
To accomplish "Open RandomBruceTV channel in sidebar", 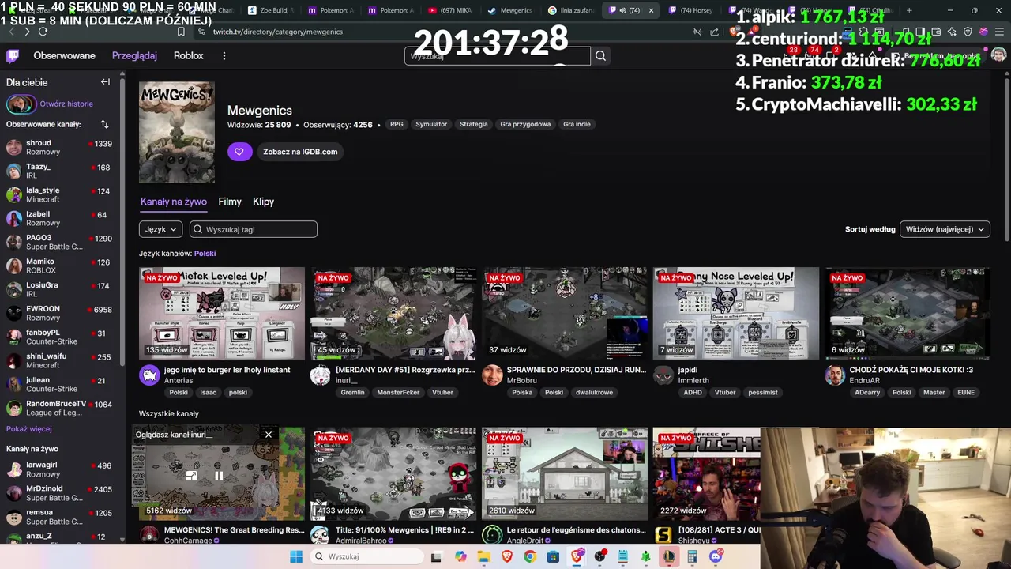I will click(59, 409).
